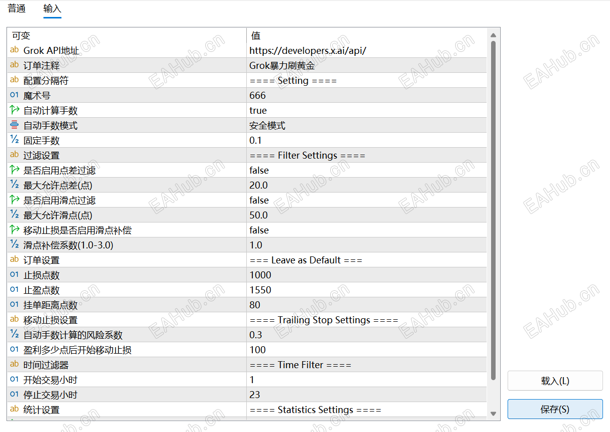Select the === Leave as Default === cell

coord(367,260)
